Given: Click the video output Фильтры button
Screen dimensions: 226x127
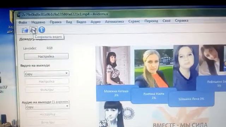Looking at the screenshot, I should tap(47, 90).
